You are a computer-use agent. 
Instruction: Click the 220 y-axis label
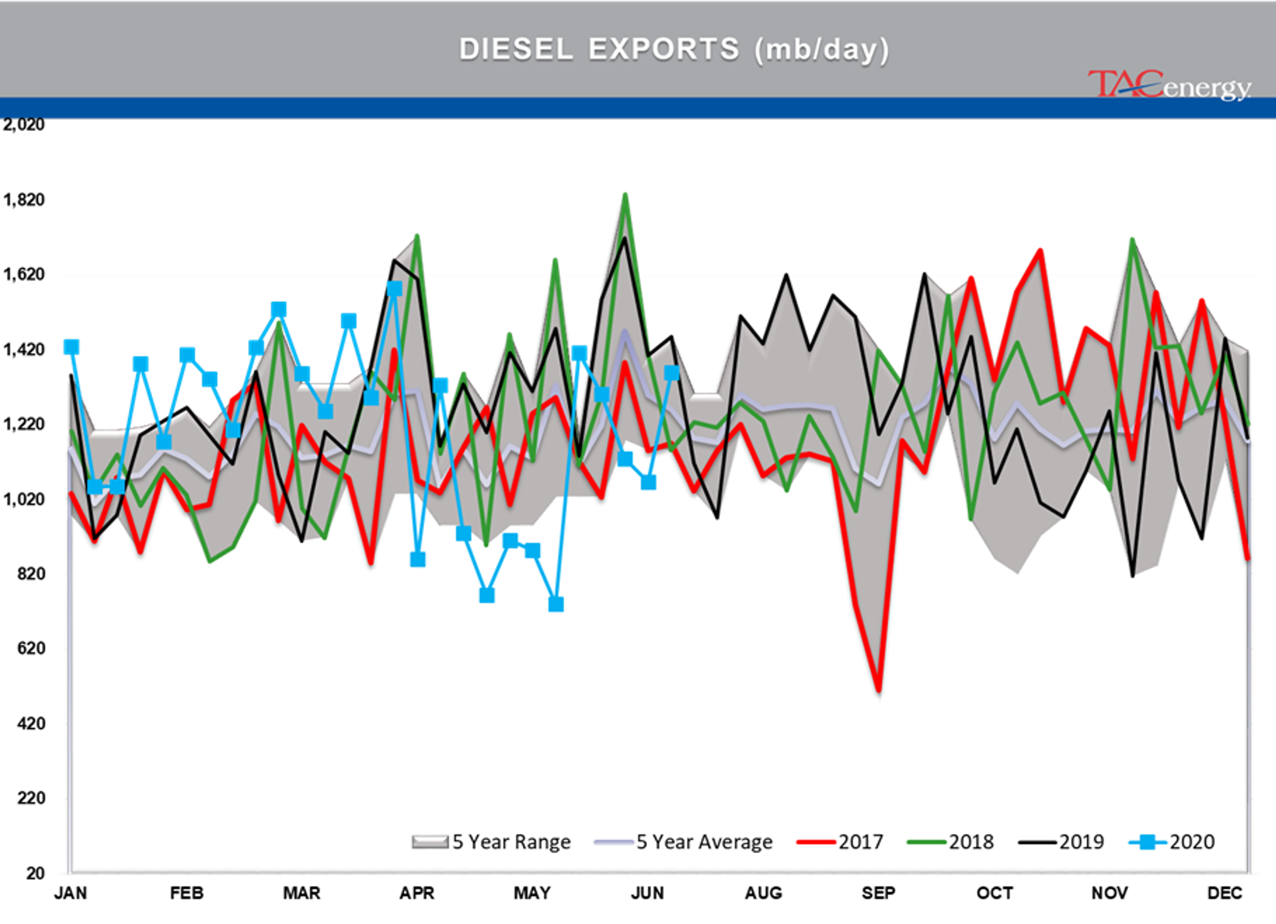coord(31,798)
